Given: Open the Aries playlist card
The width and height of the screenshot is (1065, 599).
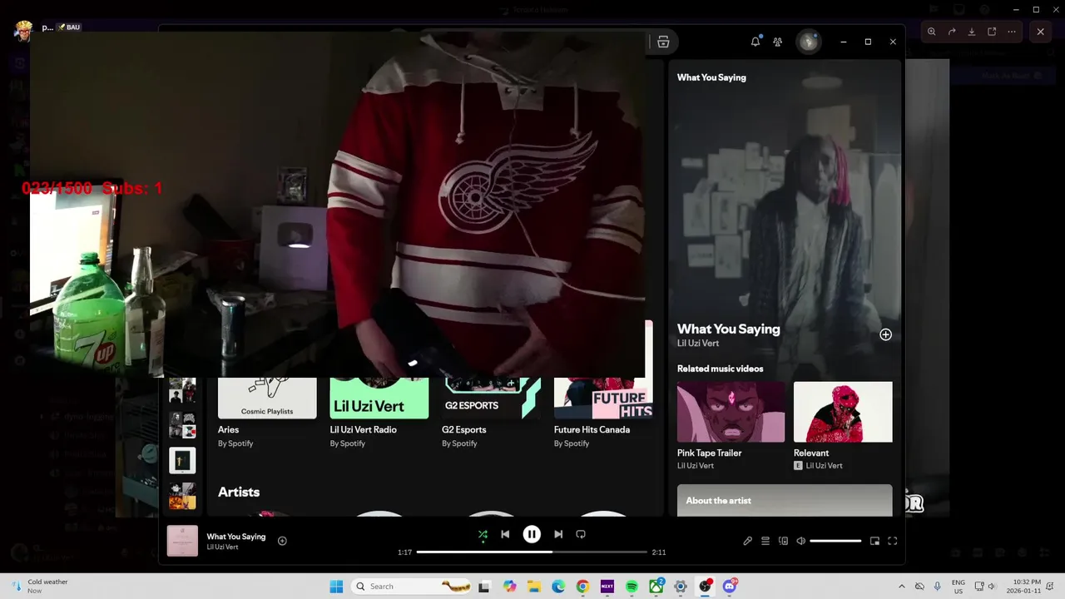Looking at the screenshot, I should tap(267, 413).
